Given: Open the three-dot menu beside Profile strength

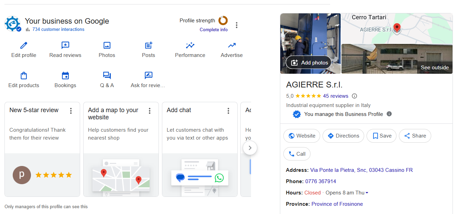Looking at the screenshot, I should coord(237,25).
